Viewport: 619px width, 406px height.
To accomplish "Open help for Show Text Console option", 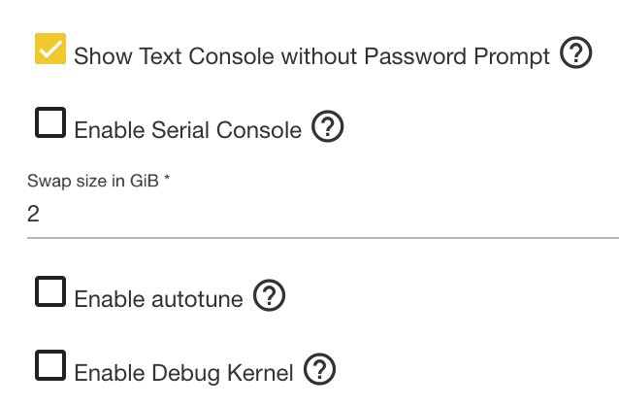I will click(575, 52).
